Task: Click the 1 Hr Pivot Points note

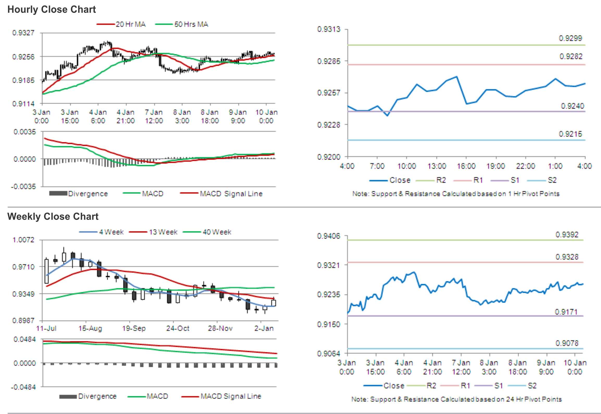Action: tap(456, 194)
